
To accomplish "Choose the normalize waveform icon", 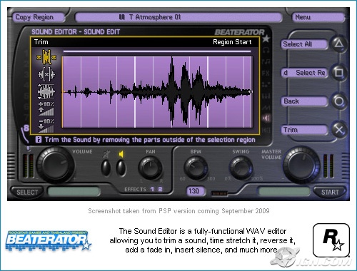I will [x=46, y=91].
